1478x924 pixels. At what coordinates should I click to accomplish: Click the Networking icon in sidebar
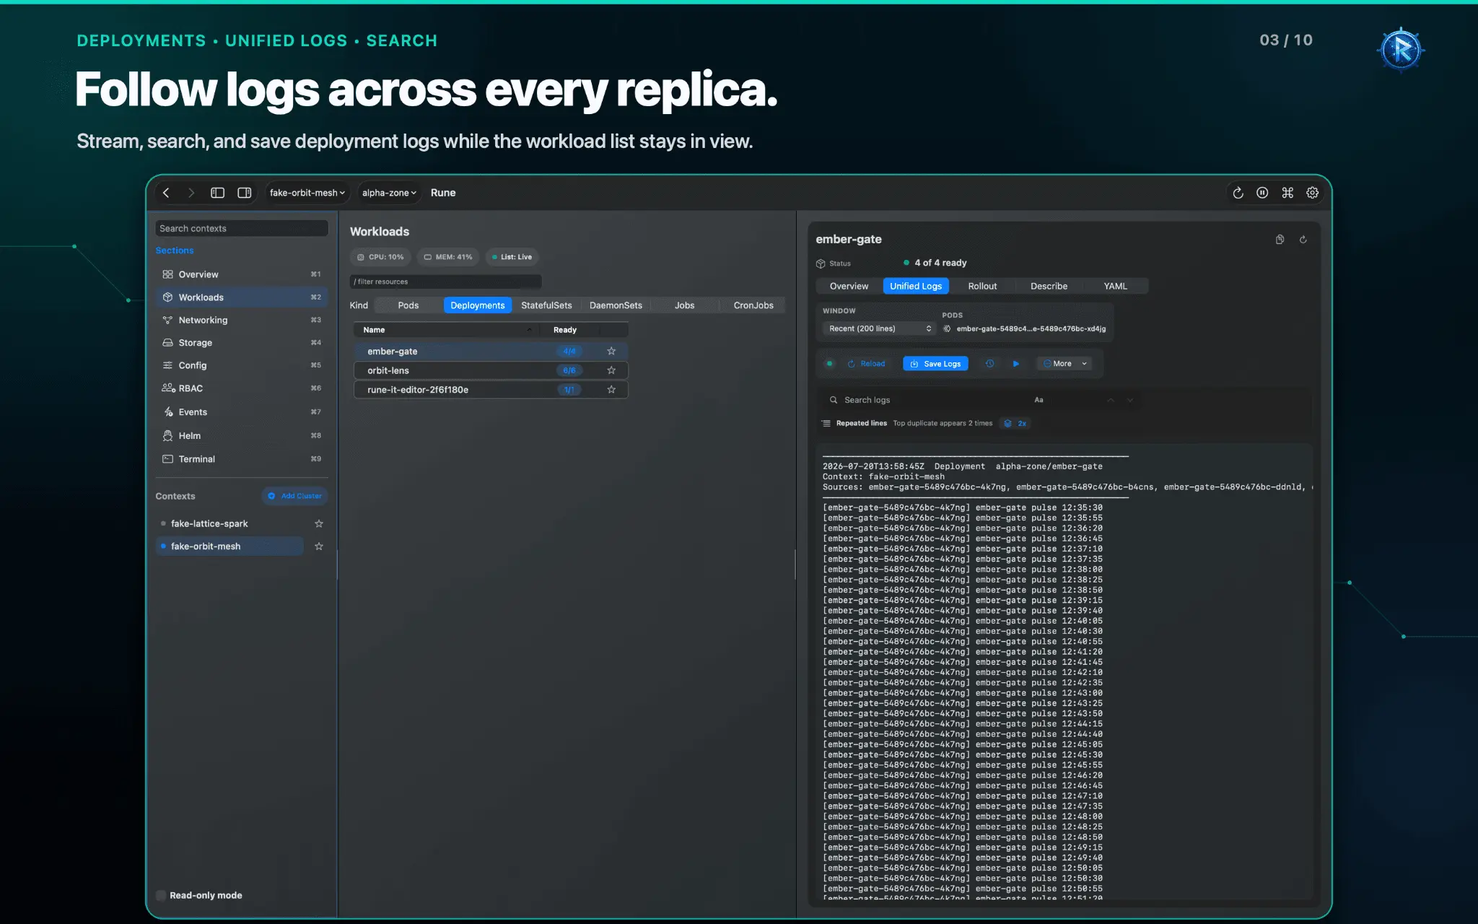167,320
